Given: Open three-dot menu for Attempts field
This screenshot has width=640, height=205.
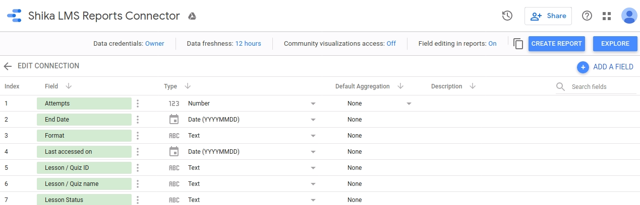Looking at the screenshot, I should pos(138,104).
